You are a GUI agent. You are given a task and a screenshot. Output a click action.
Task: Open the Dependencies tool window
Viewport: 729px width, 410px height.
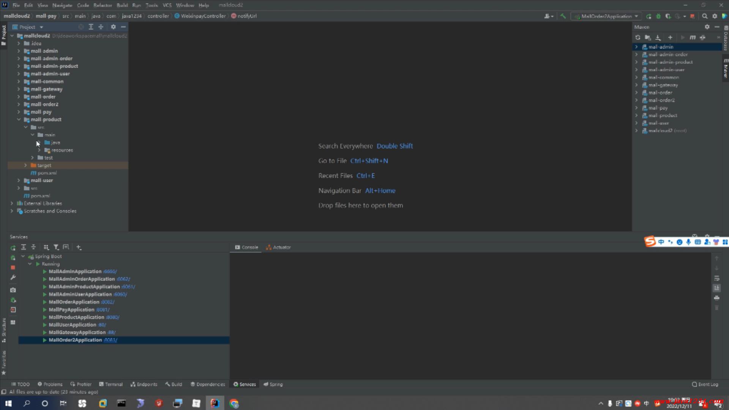[207, 384]
